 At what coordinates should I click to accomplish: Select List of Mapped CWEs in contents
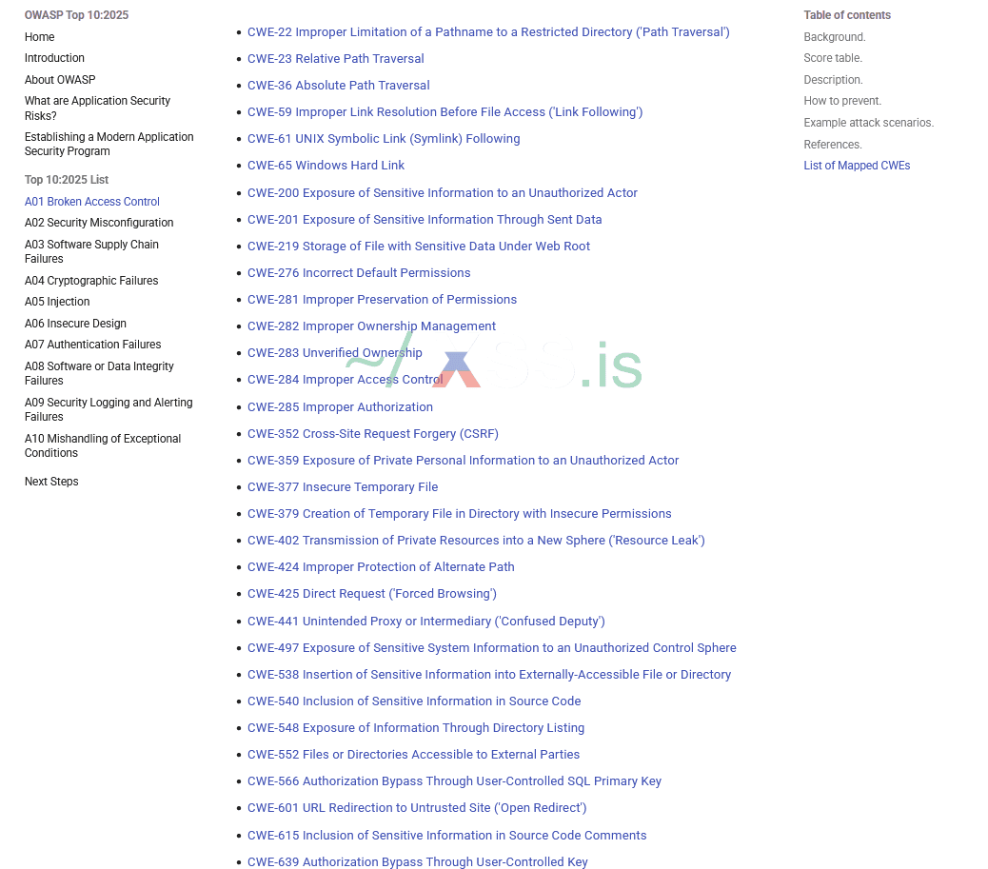[857, 166]
